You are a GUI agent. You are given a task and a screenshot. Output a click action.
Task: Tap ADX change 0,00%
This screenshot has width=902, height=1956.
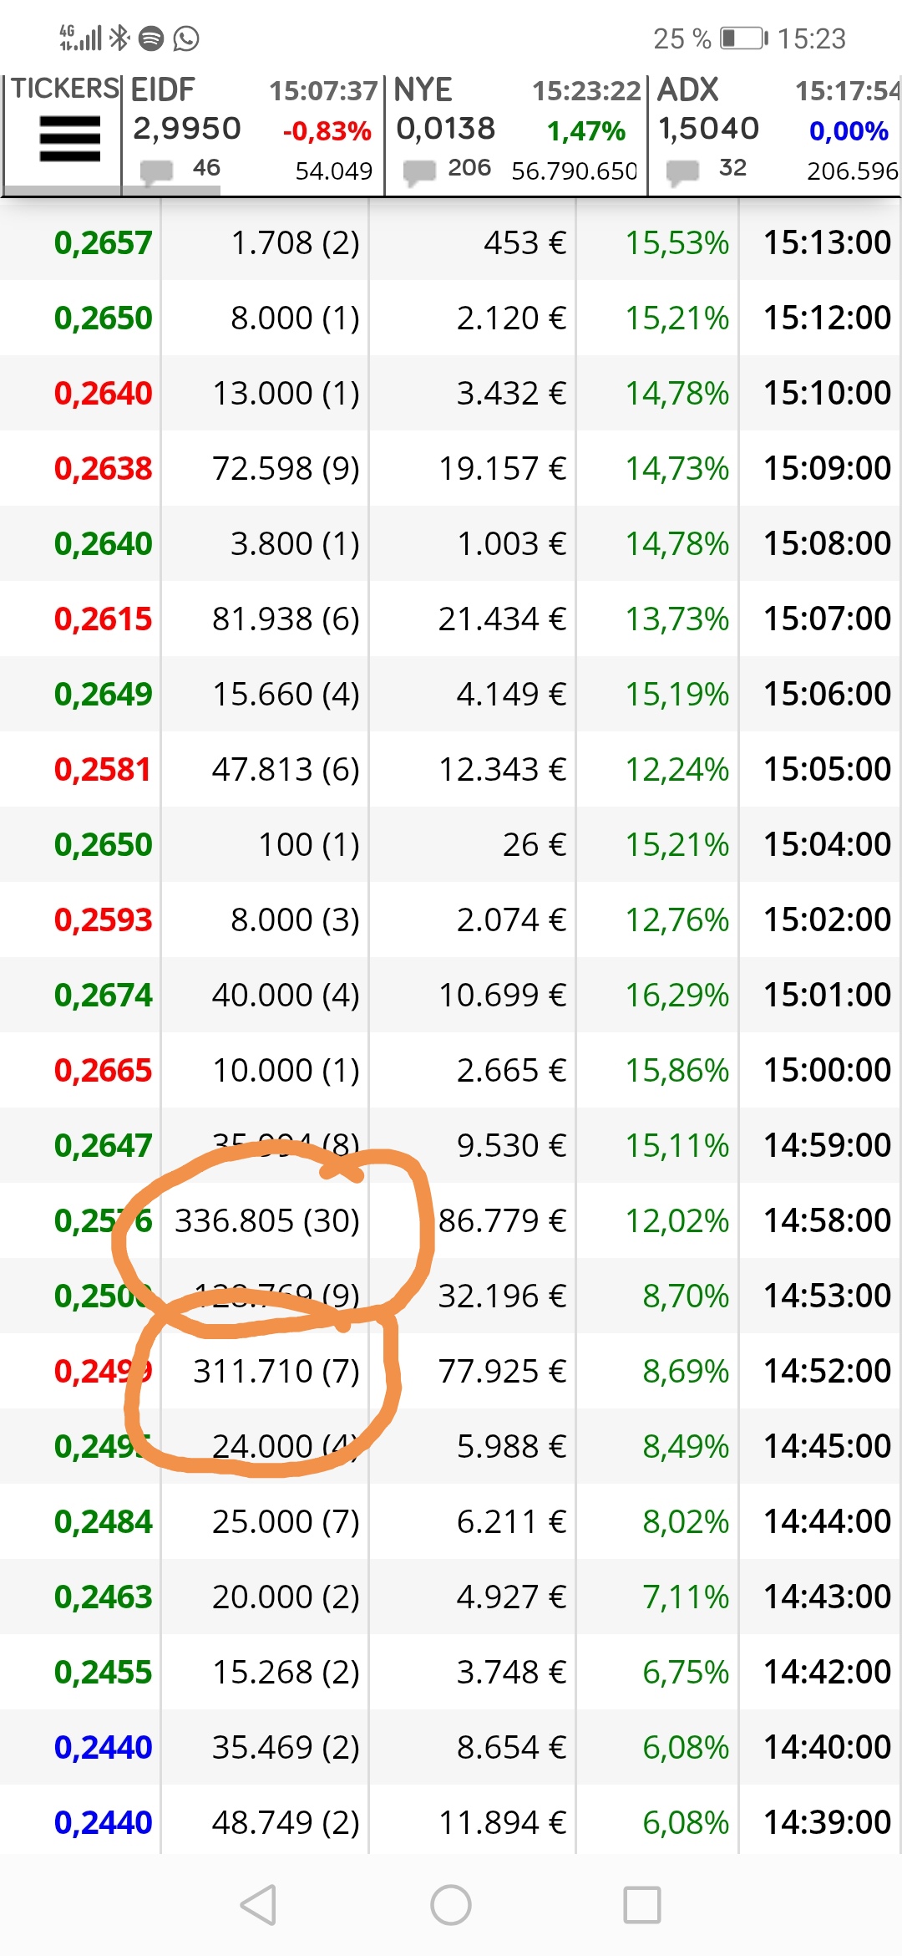tap(849, 131)
